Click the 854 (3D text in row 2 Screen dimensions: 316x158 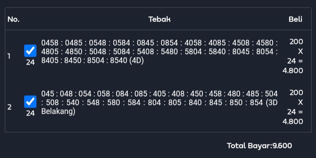coord(264,103)
